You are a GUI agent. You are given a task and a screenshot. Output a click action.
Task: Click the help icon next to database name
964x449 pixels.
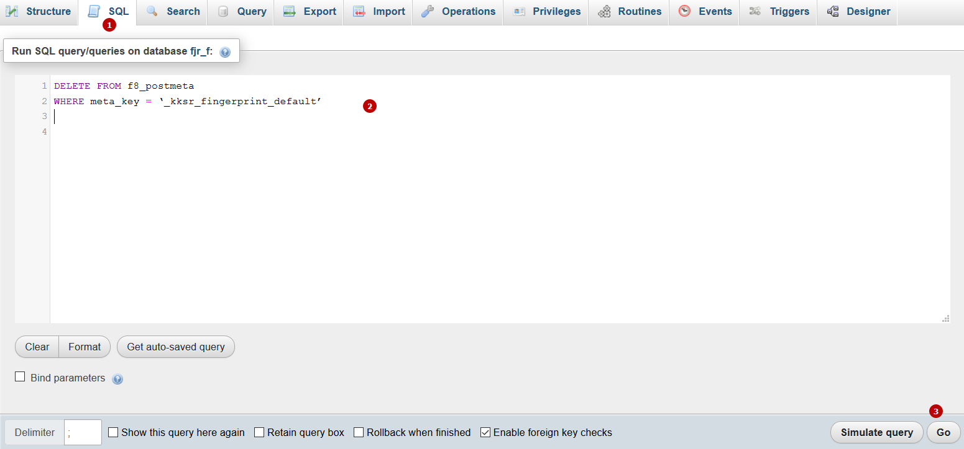tap(224, 51)
